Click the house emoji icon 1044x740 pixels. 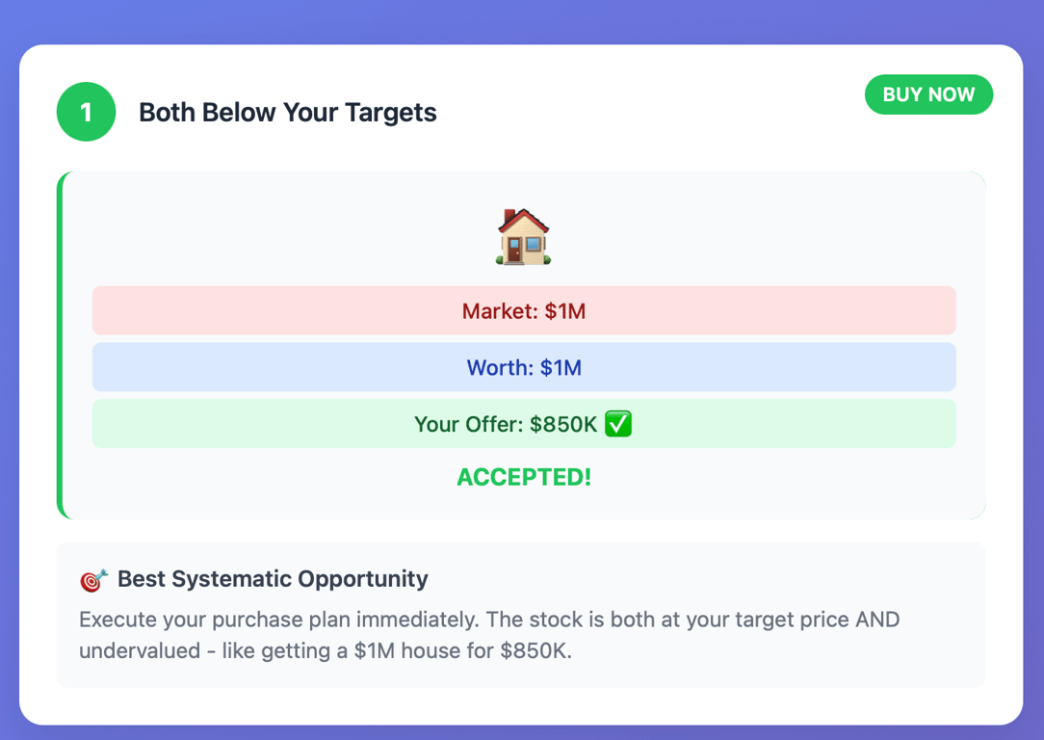[524, 237]
